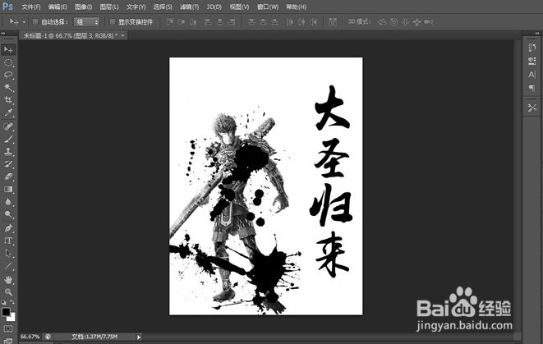Open the 图层(L) menu
Viewport: 543px width, 344px height.
109,7
